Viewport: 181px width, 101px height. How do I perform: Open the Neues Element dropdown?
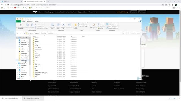(83, 24)
